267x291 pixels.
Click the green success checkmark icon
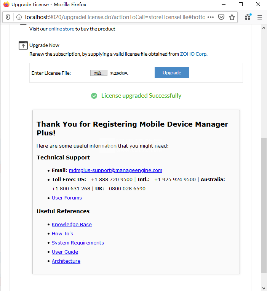coord(94,96)
